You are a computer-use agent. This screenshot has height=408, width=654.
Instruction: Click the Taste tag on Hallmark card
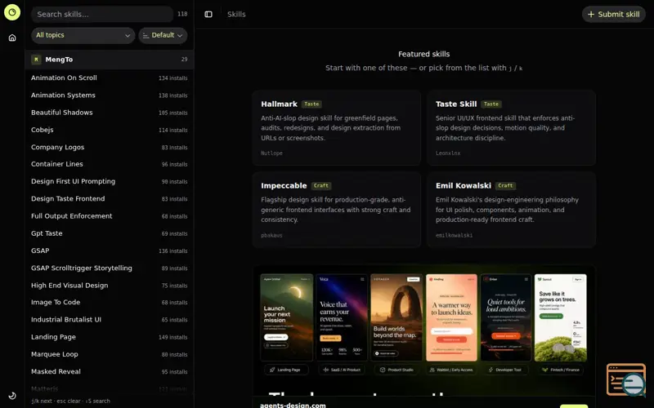311,104
